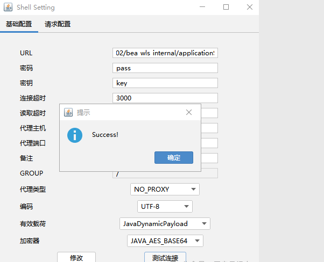Viewport: 324px width, 262px height.
Task: Click the 备注 input field
Action: pos(209,158)
